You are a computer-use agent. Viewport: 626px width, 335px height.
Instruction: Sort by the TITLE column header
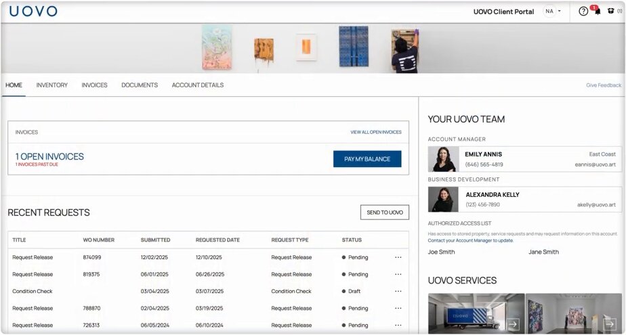[19, 240]
